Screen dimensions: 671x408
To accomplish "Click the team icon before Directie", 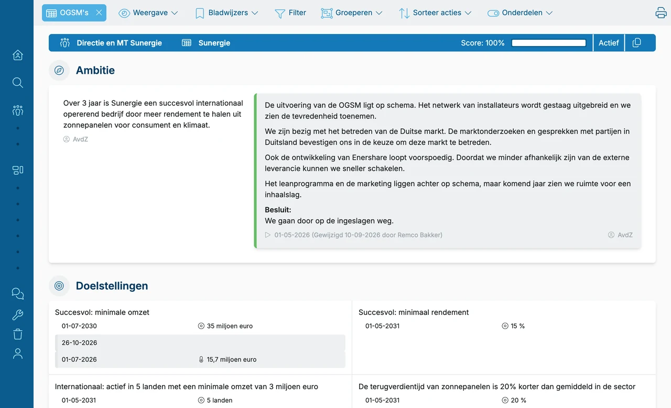I will [65, 43].
